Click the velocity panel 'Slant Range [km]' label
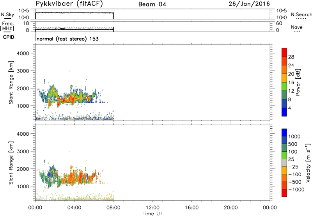This screenshot has width=312, height=216. (11, 163)
